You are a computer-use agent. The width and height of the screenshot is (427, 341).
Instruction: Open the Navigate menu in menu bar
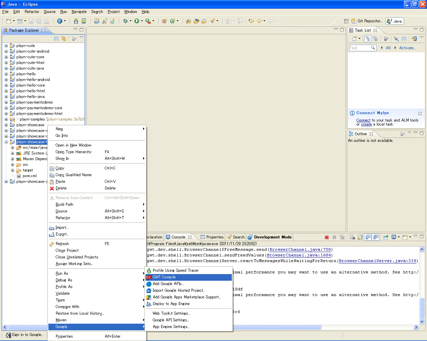pyautogui.click(x=79, y=12)
